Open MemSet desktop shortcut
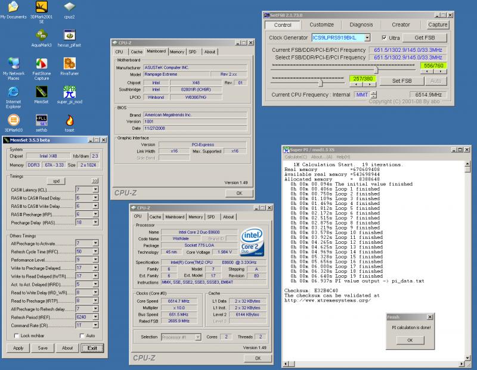The width and height of the screenshot is (477, 370). (x=41, y=95)
